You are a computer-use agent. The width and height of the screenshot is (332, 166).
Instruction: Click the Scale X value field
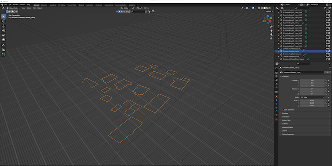(x=312, y=100)
